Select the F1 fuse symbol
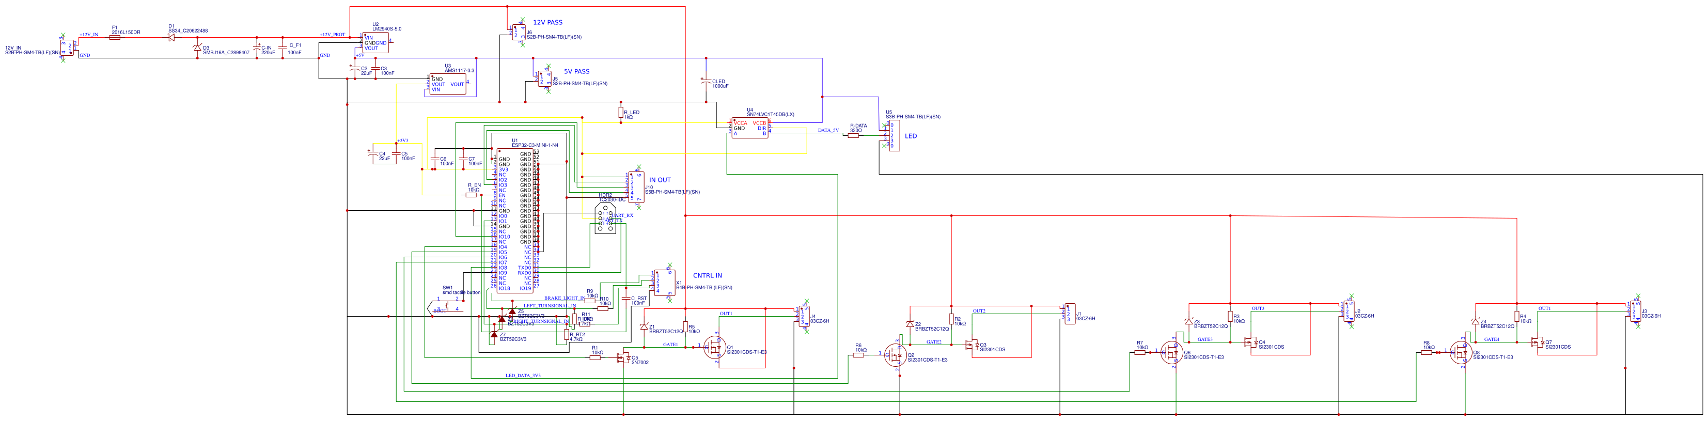 [115, 38]
